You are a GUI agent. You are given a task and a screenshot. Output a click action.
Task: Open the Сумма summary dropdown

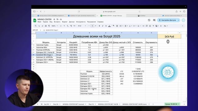pos(172,104)
